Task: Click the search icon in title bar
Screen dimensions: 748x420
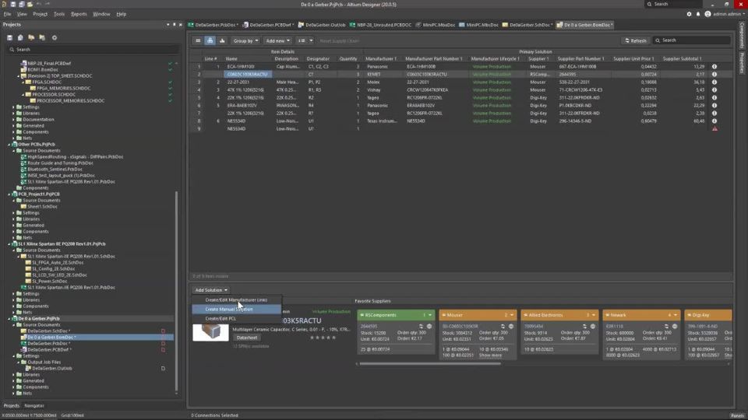Action: (x=649, y=5)
